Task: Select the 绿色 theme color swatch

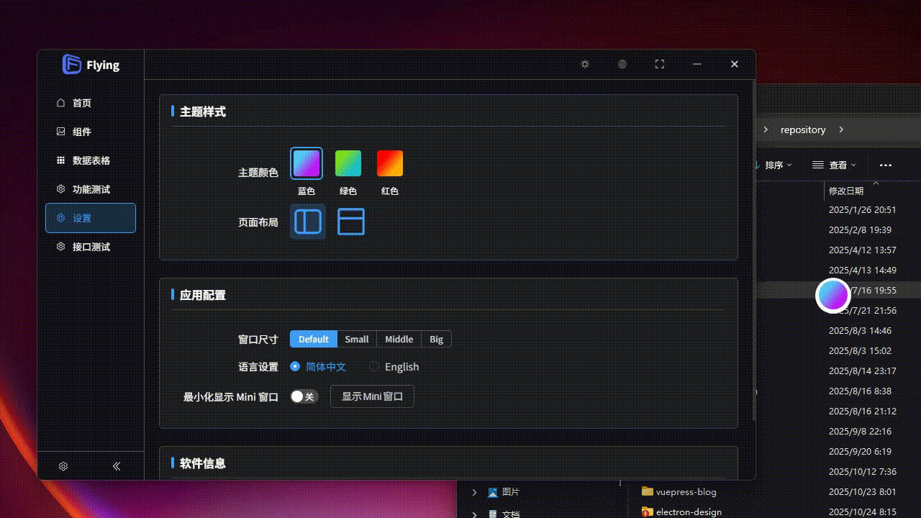Action: tap(348, 163)
